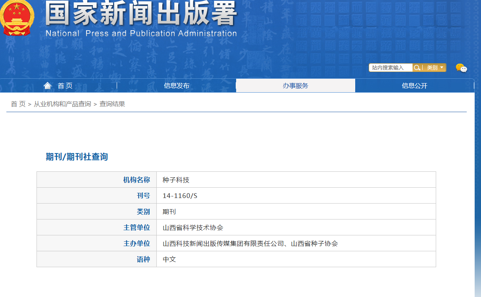This screenshot has width=481, height=297.
Task: Switch to the 信息发布 tab
Action: point(177,85)
